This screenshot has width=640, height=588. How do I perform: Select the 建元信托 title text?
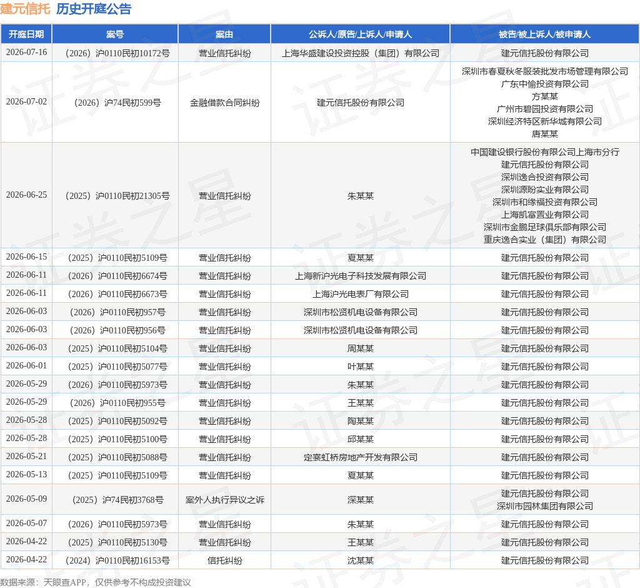click(x=25, y=9)
